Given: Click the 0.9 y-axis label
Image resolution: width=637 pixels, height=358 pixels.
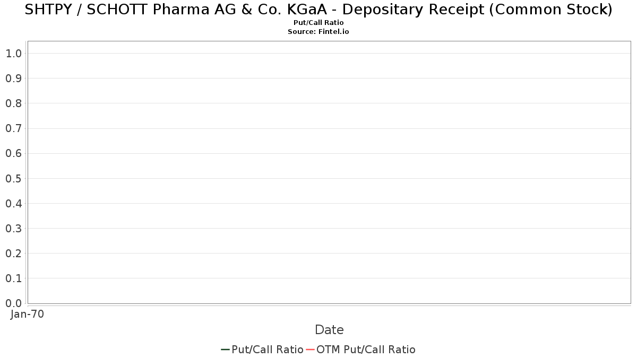Looking at the screenshot, I should [13, 78].
